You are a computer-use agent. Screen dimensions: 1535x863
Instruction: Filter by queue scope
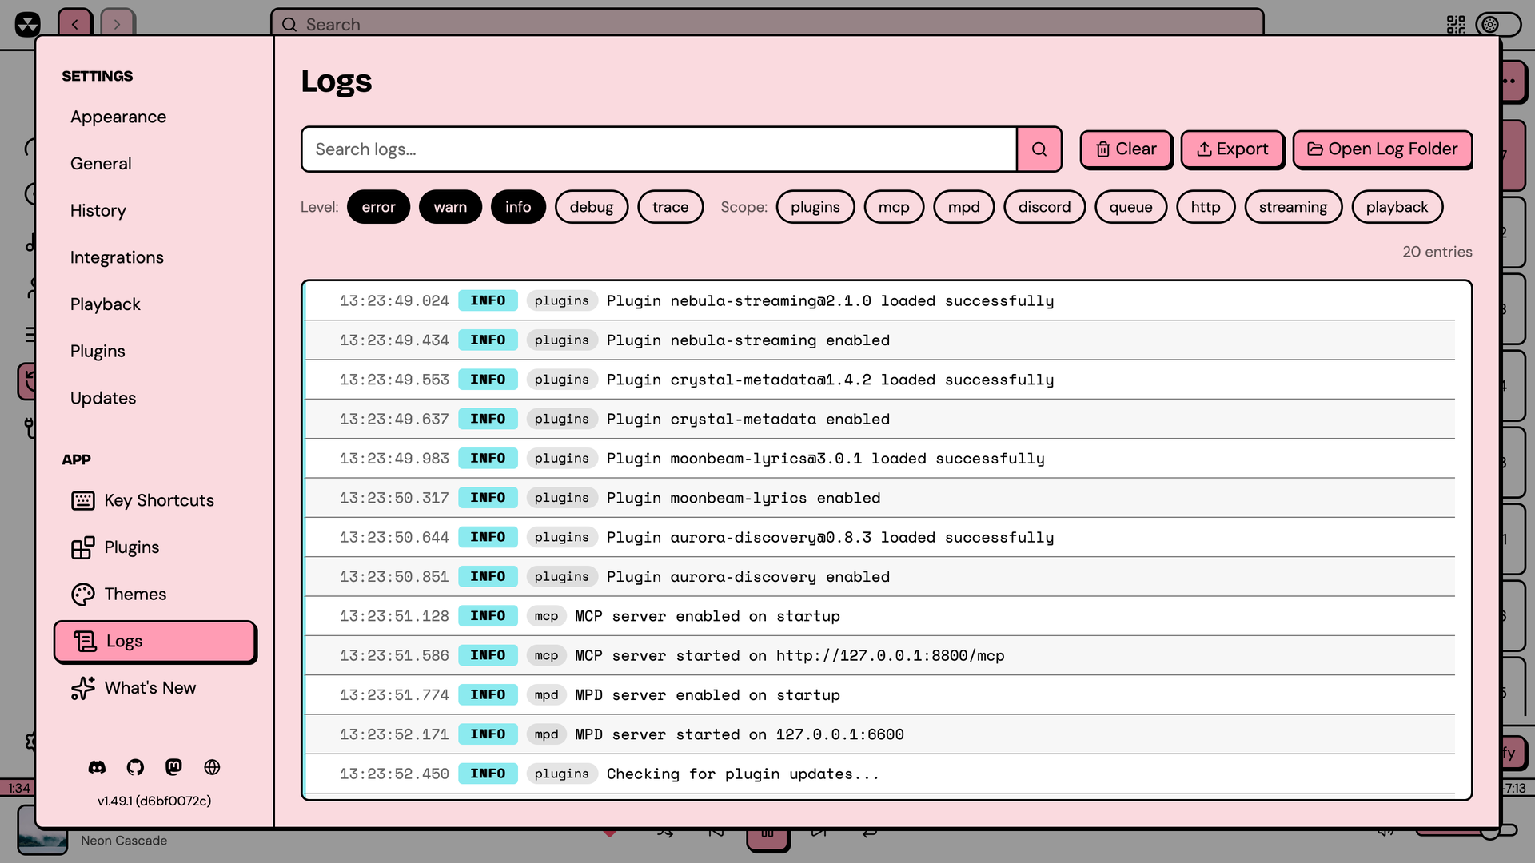[x=1130, y=207]
